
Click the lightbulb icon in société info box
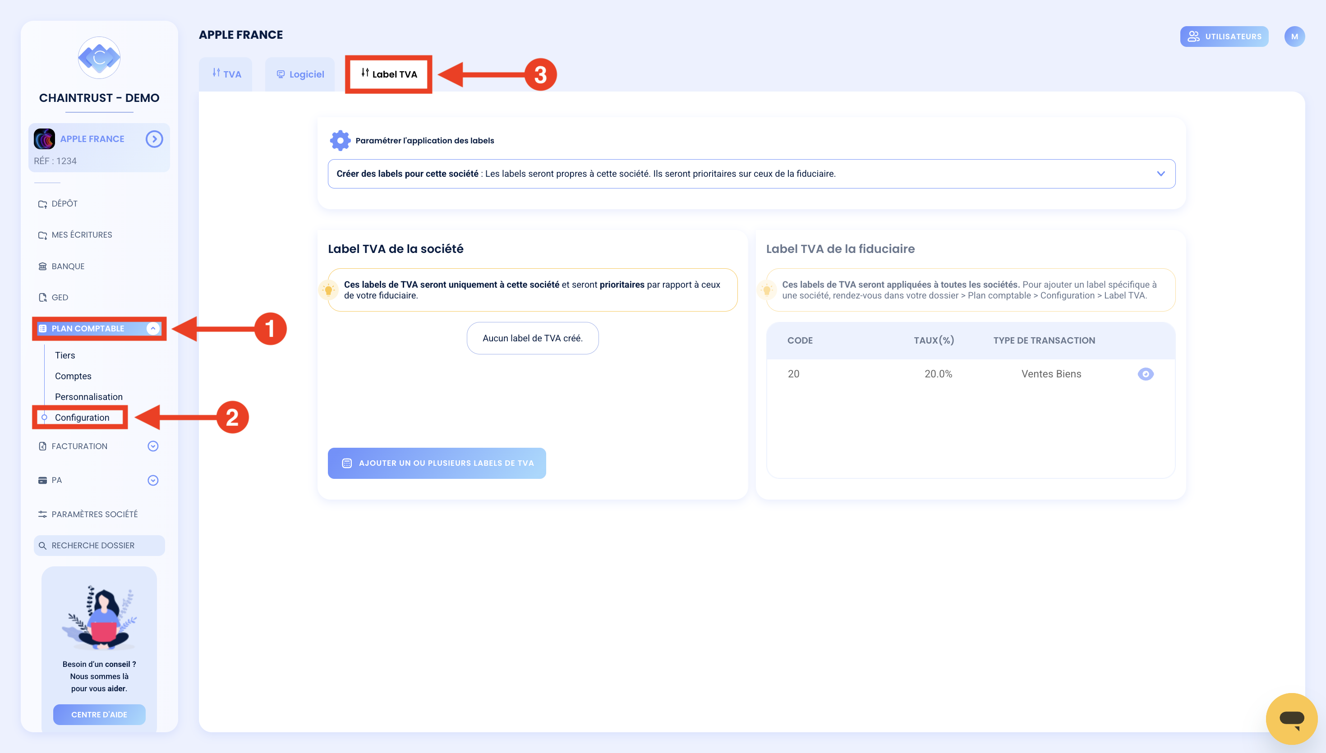pos(328,290)
